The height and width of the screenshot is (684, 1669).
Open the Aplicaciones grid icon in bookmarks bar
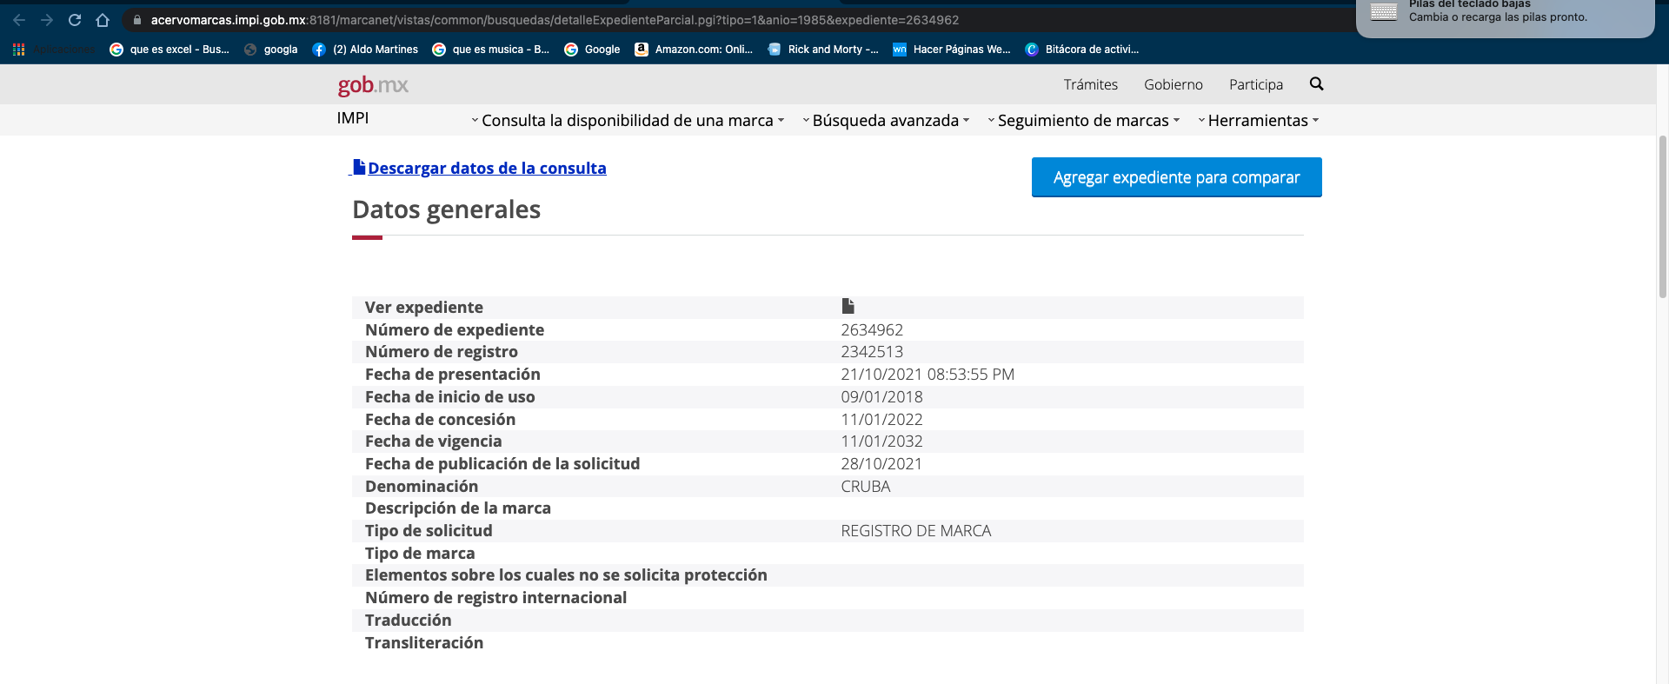pos(18,50)
